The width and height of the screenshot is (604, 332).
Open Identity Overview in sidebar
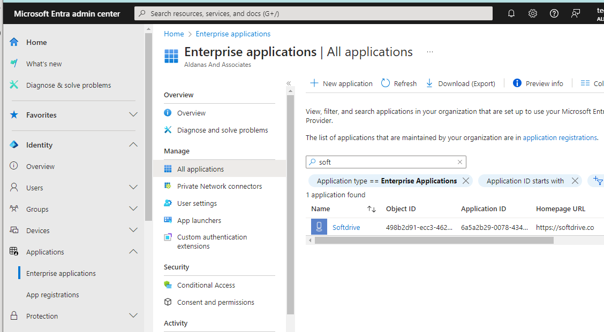[41, 166]
